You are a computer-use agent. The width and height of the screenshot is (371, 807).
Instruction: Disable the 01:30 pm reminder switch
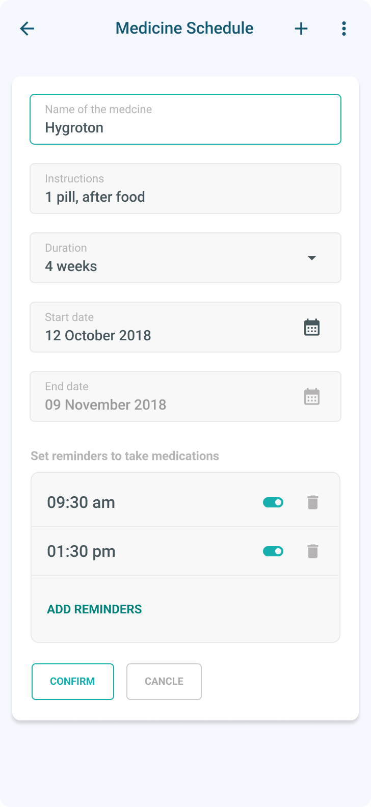coord(273,551)
